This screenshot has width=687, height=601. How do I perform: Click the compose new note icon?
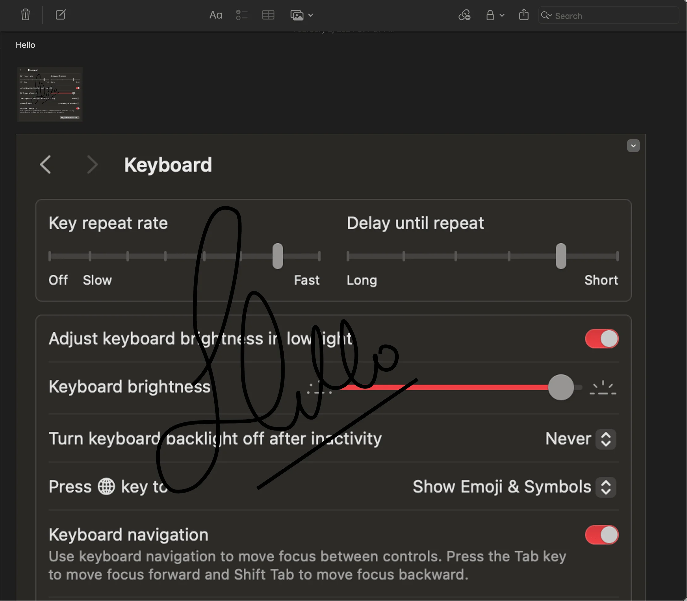pyautogui.click(x=61, y=15)
